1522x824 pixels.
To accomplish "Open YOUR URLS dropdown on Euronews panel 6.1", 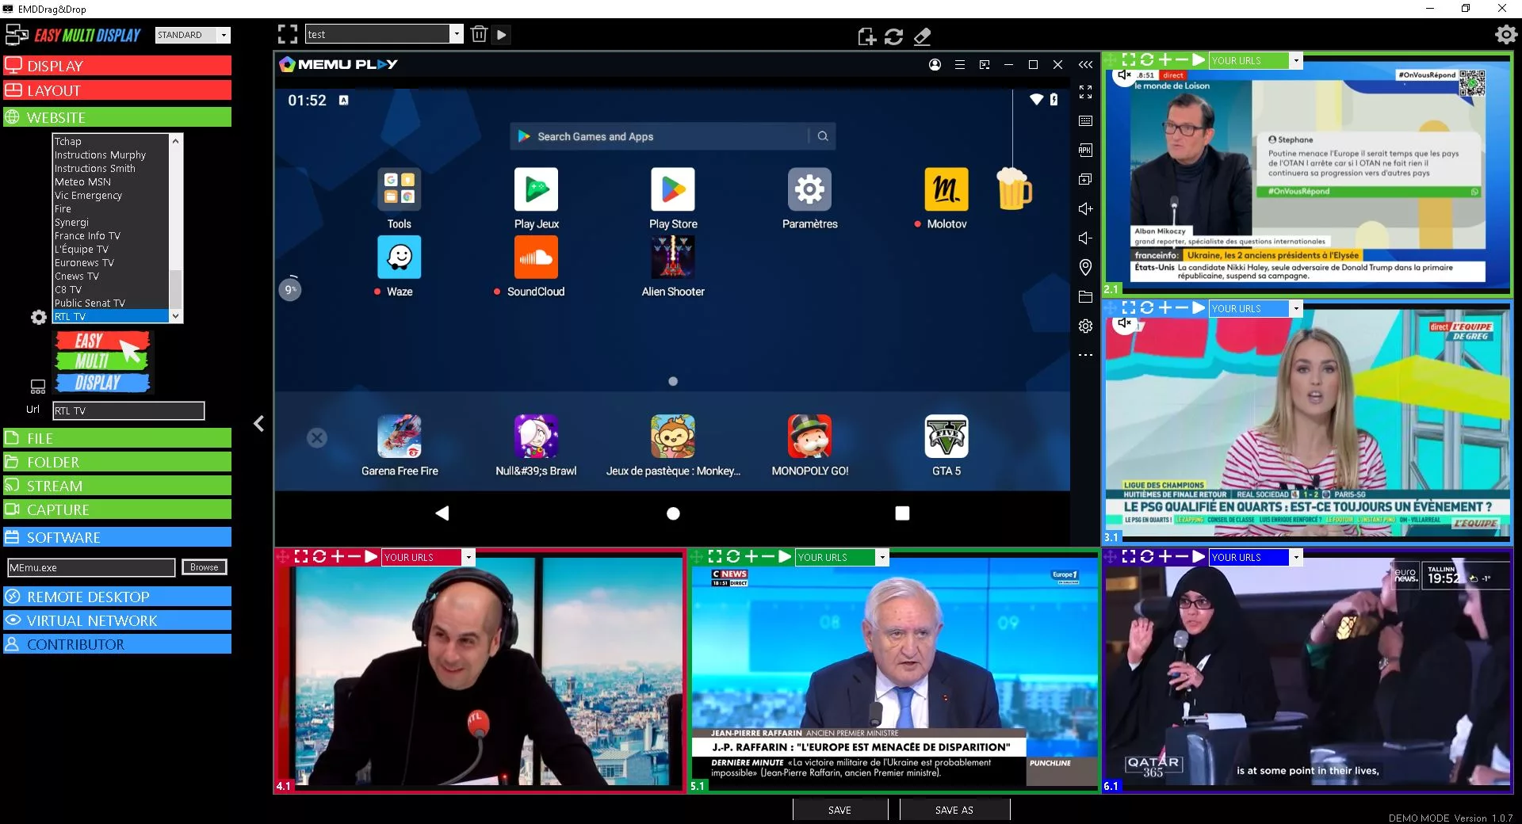I will (1296, 558).
